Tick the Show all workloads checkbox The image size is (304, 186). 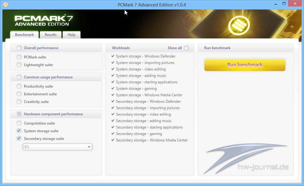pyautogui.click(x=186, y=48)
